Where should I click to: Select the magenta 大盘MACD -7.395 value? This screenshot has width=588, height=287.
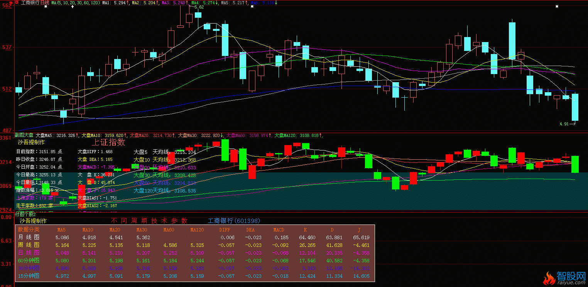tap(96, 167)
